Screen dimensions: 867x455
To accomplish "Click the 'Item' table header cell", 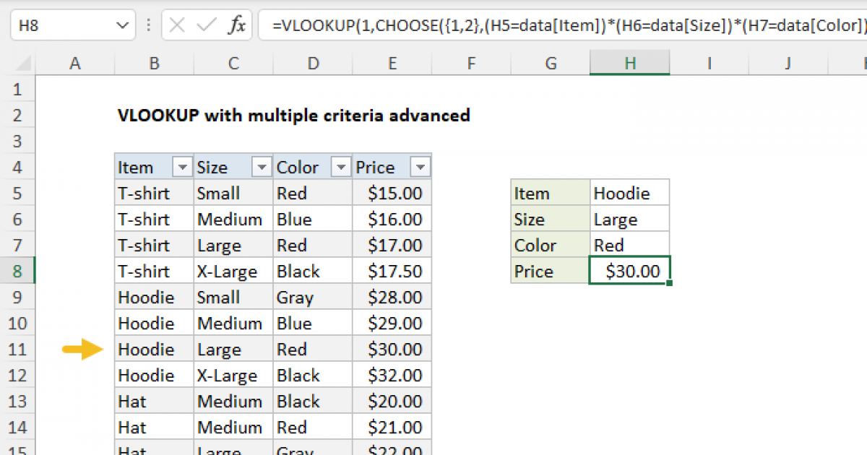I will pos(154,168).
